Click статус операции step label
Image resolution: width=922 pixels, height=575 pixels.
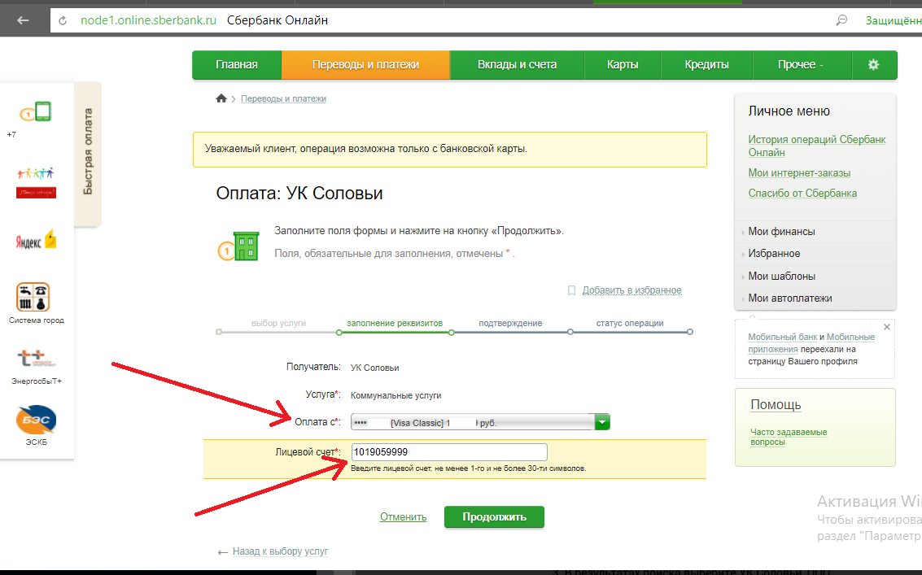[630, 324]
